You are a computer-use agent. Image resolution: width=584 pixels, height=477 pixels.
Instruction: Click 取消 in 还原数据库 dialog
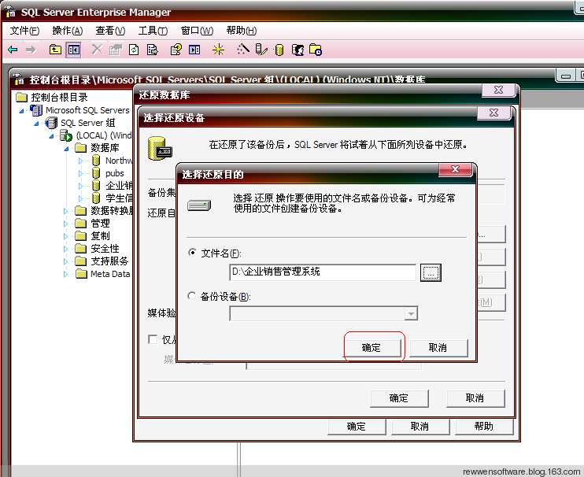point(420,427)
